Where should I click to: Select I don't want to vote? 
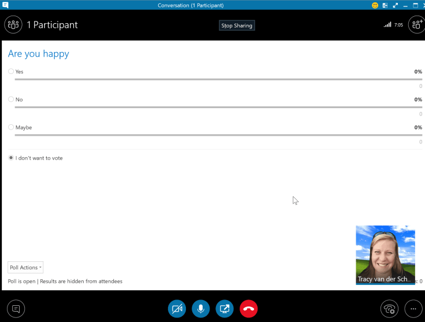tap(11, 158)
